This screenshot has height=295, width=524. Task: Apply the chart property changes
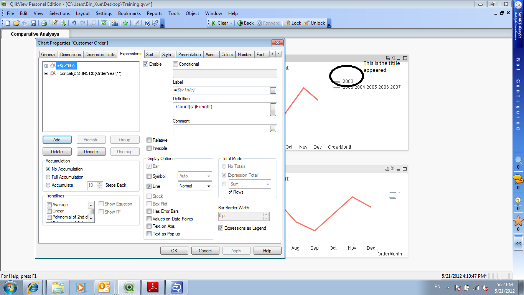236,250
